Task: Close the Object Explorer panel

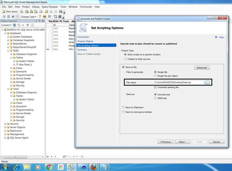Action: click(x=43, y=21)
